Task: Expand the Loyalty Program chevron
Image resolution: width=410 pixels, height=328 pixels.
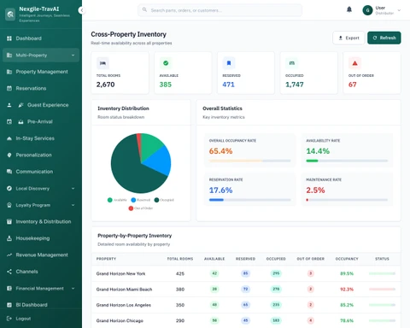Action: 73,205
